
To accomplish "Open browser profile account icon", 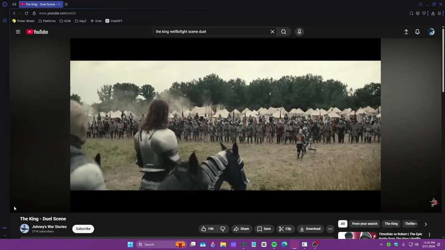I will click(x=433, y=13).
